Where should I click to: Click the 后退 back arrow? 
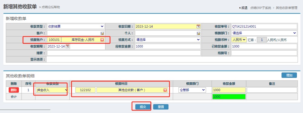[243, 8]
